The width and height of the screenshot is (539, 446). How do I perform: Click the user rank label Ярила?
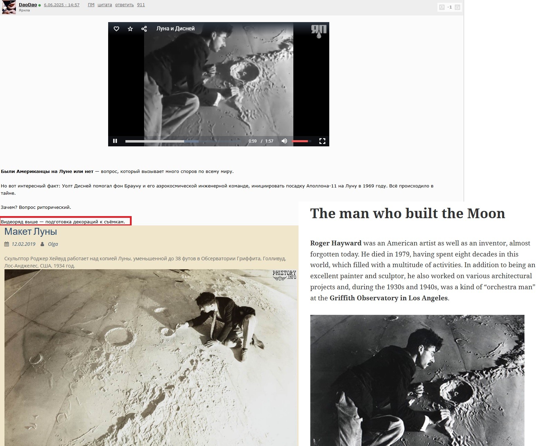click(24, 10)
